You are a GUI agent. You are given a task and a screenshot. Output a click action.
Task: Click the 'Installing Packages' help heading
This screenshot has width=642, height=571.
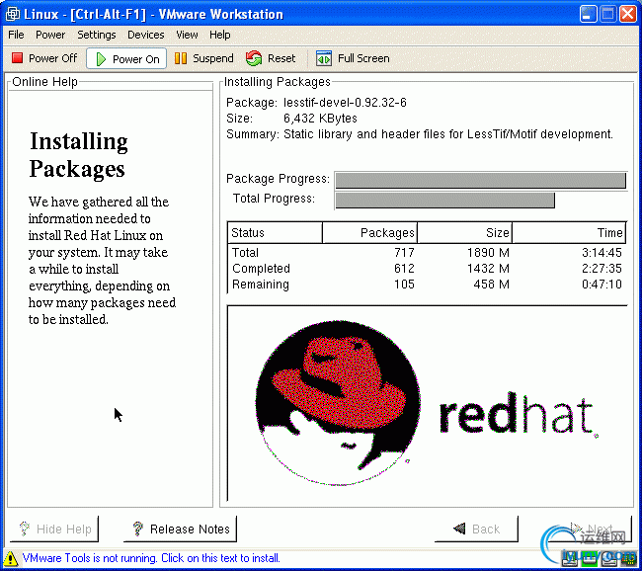78,155
